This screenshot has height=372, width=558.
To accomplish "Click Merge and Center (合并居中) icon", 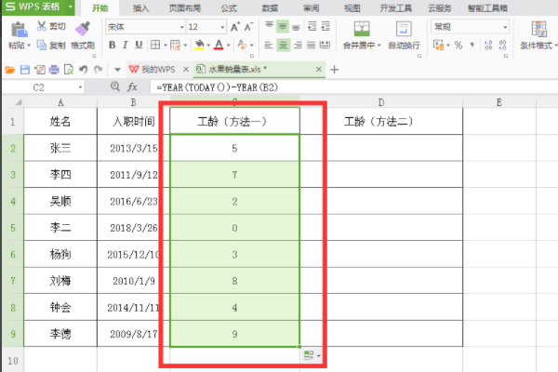I will (362, 29).
